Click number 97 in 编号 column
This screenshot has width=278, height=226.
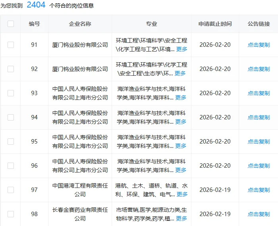(34, 190)
